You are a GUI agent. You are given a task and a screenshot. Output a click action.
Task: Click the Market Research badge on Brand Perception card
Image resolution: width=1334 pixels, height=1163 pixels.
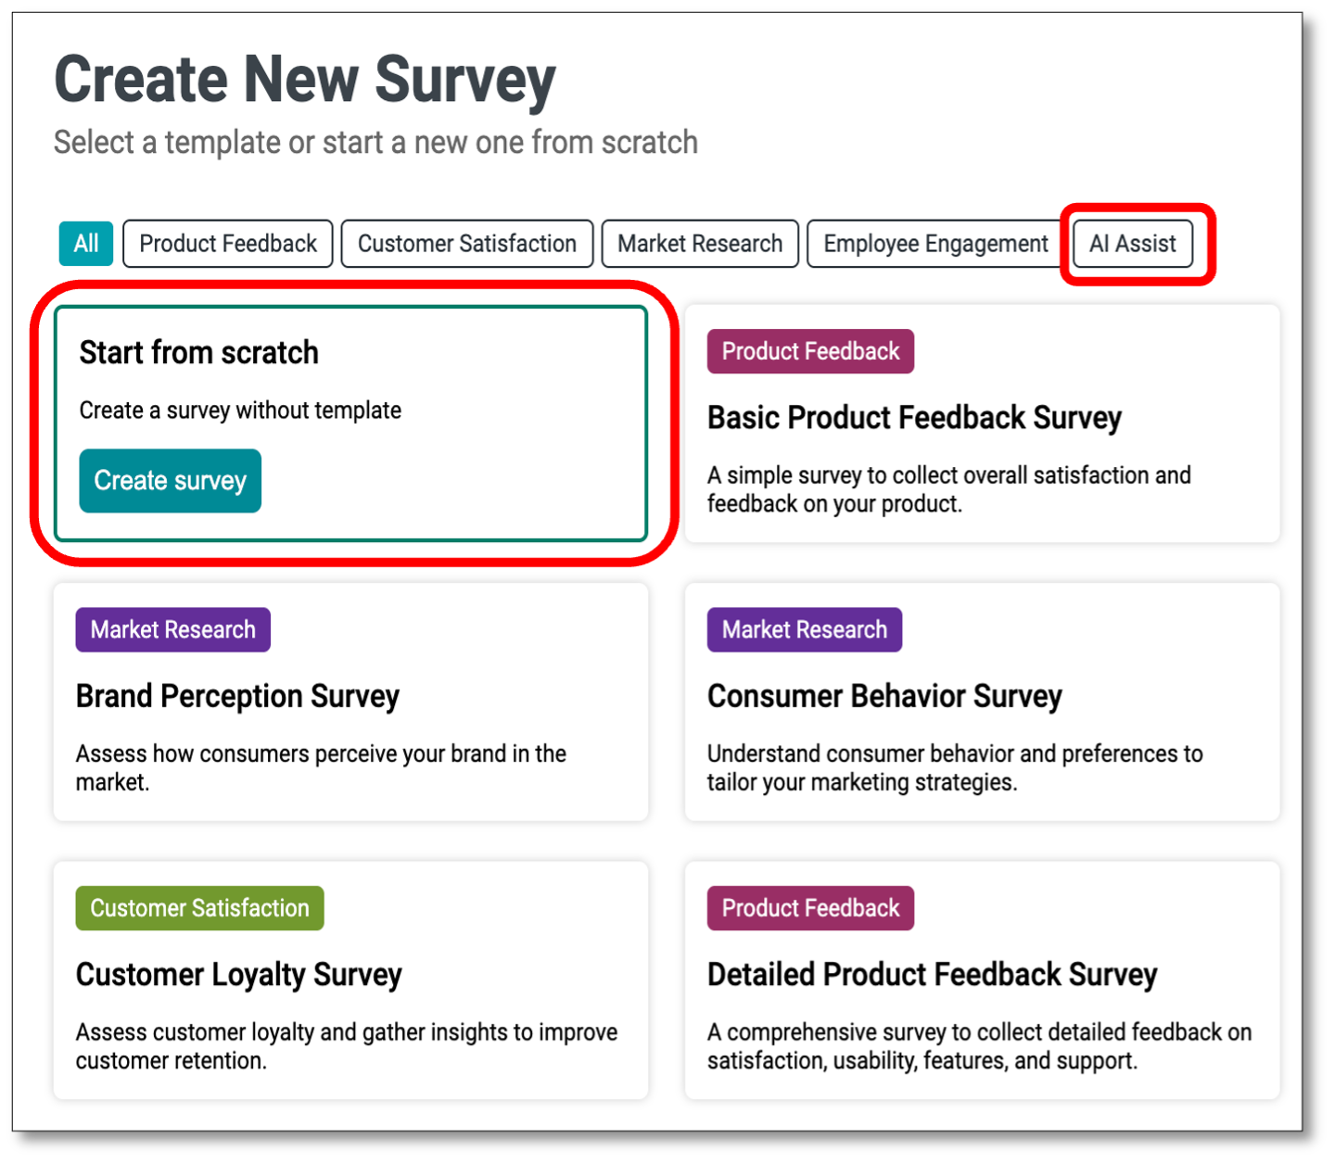(172, 629)
